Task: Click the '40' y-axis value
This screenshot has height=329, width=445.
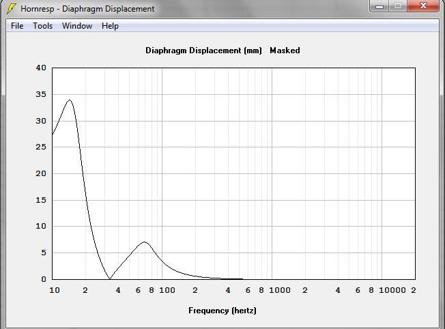Action: click(41, 68)
